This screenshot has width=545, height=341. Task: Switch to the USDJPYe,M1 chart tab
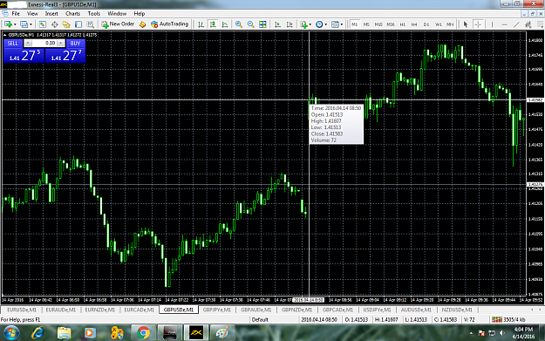[x=377, y=310]
